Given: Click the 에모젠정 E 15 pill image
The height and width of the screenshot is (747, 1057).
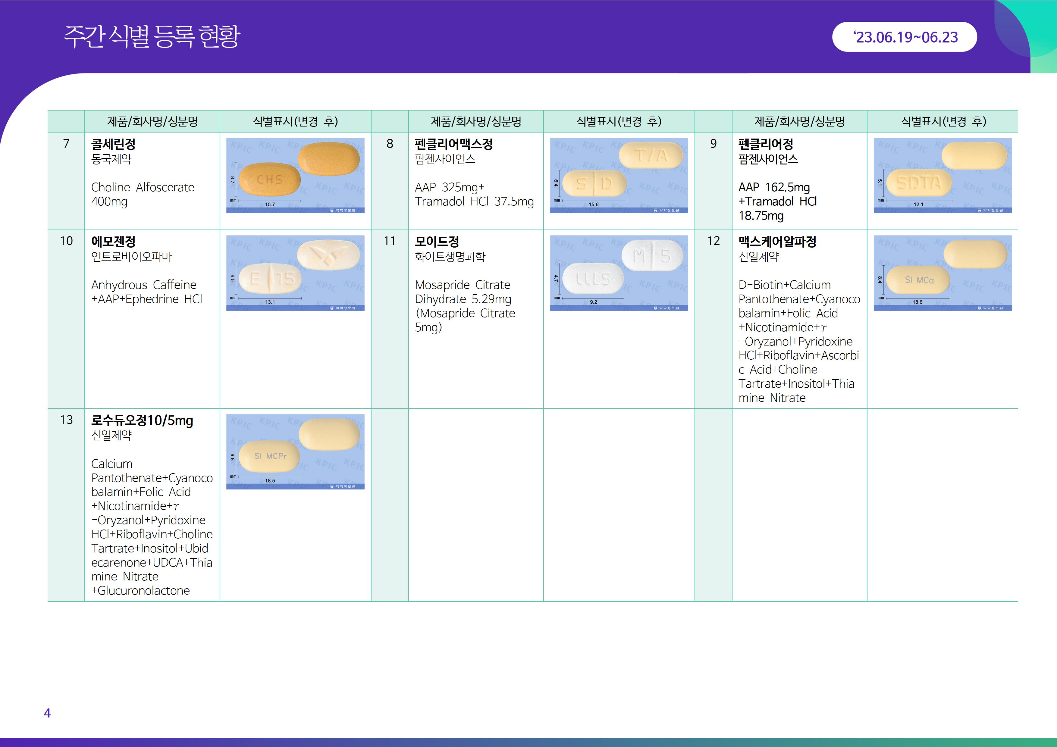Looking at the screenshot, I should pos(295,273).
